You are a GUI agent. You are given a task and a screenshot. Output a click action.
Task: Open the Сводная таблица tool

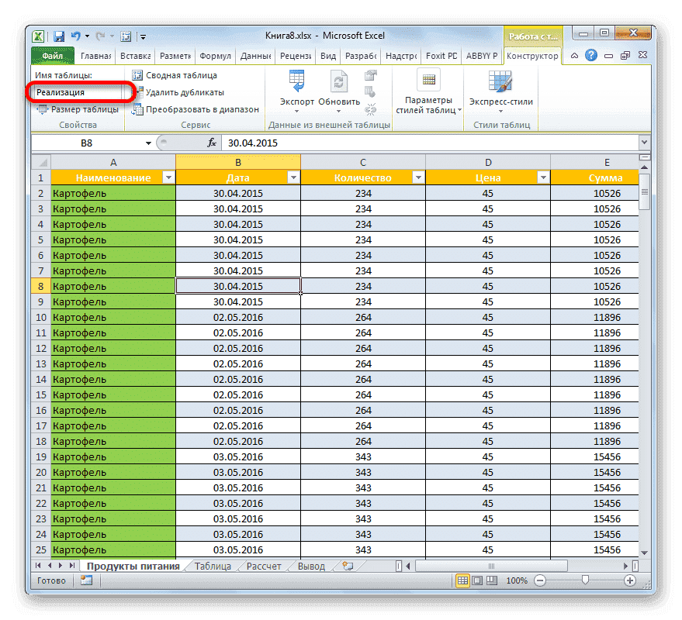click(177, 75)
